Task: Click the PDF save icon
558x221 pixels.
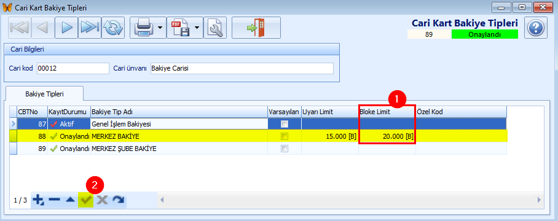Action: (x=180, y=28)
